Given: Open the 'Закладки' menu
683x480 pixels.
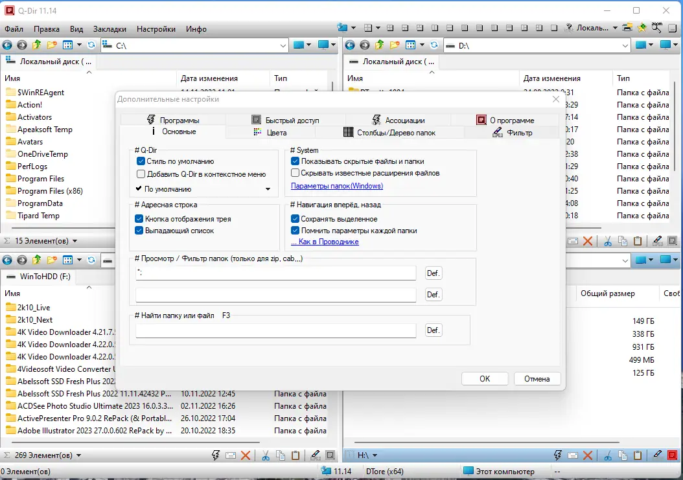Looking at the screenshot, I should (110, 29).
